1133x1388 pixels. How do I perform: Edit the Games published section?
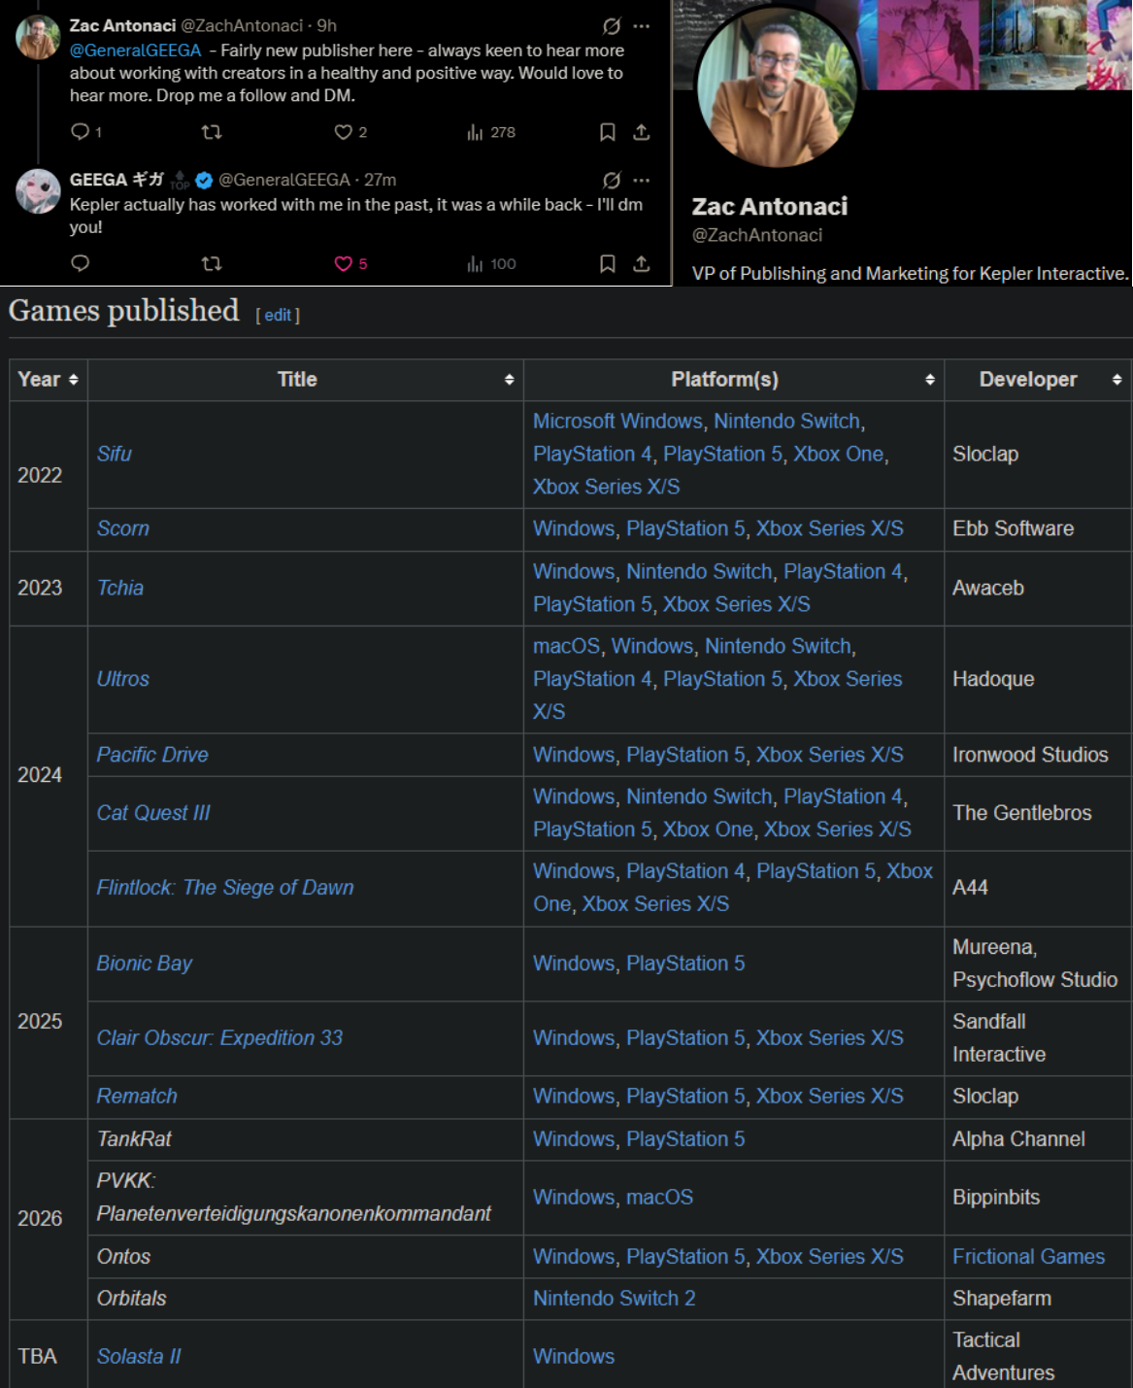click(x=278, y=315)
